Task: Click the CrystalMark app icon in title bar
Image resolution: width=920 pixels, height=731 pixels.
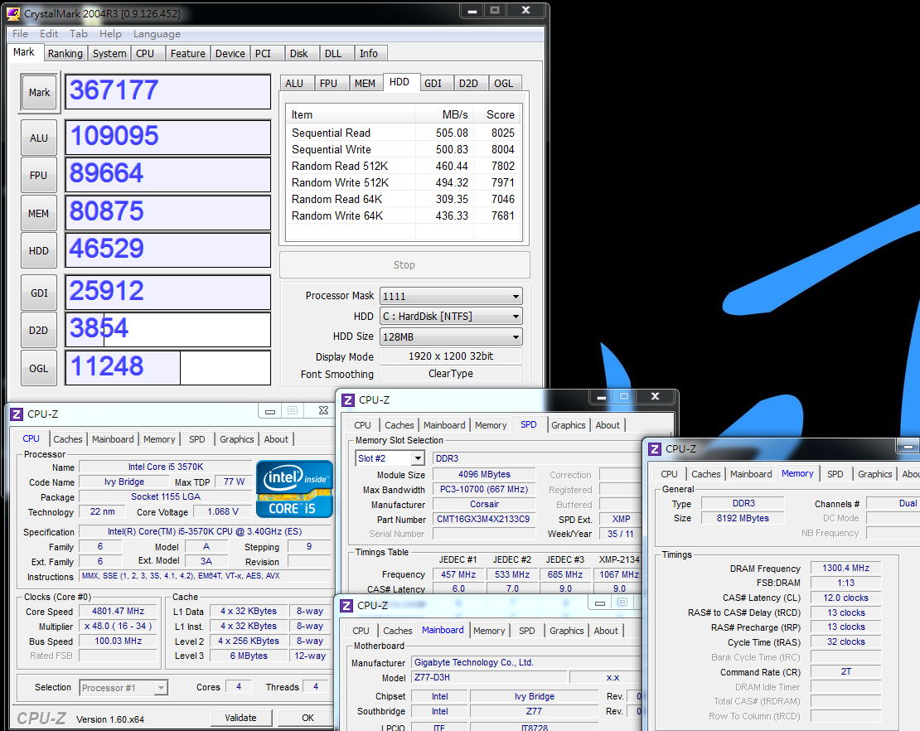Action: [13, 13]
